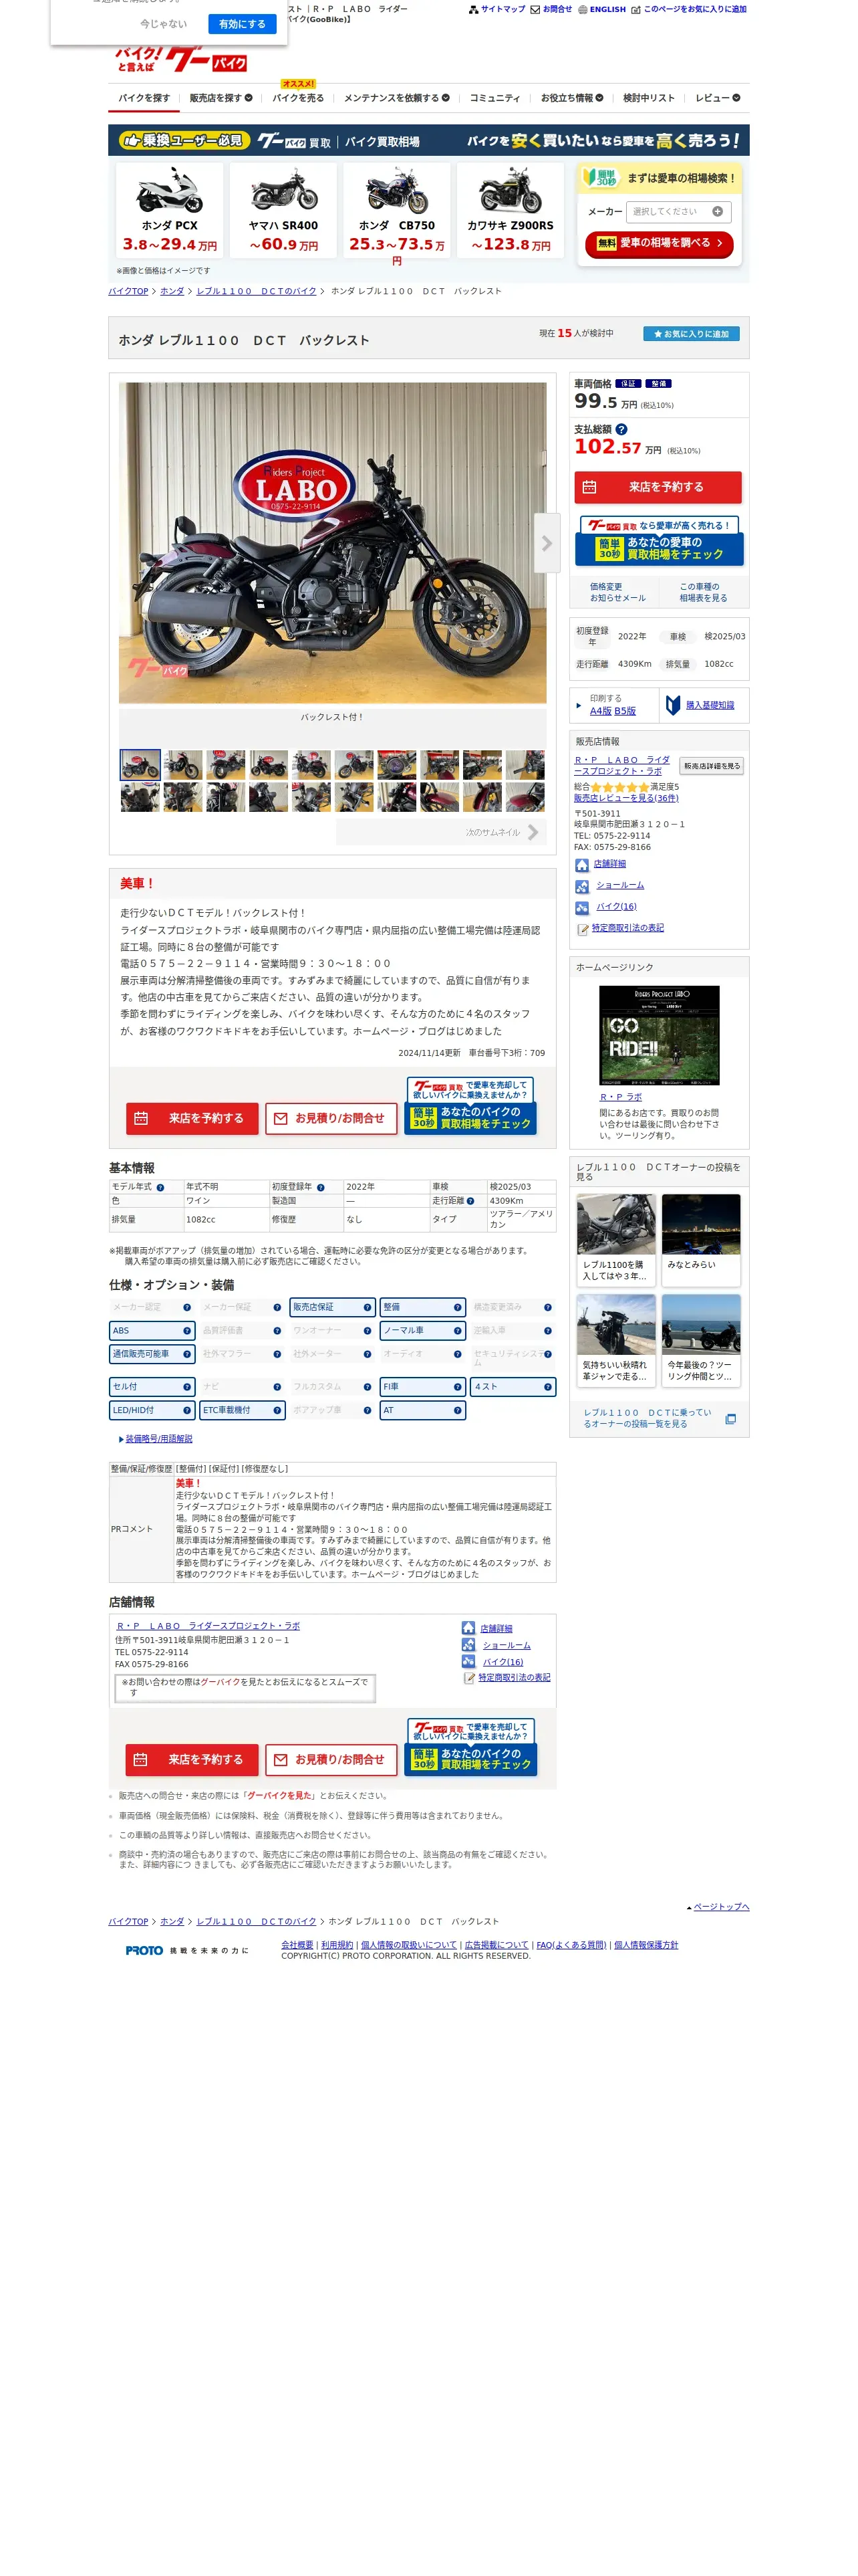The height and width of the screenshot is (2576, 858).
Task: Open help icon for AT spec
Action: (x=458, y=1411)
